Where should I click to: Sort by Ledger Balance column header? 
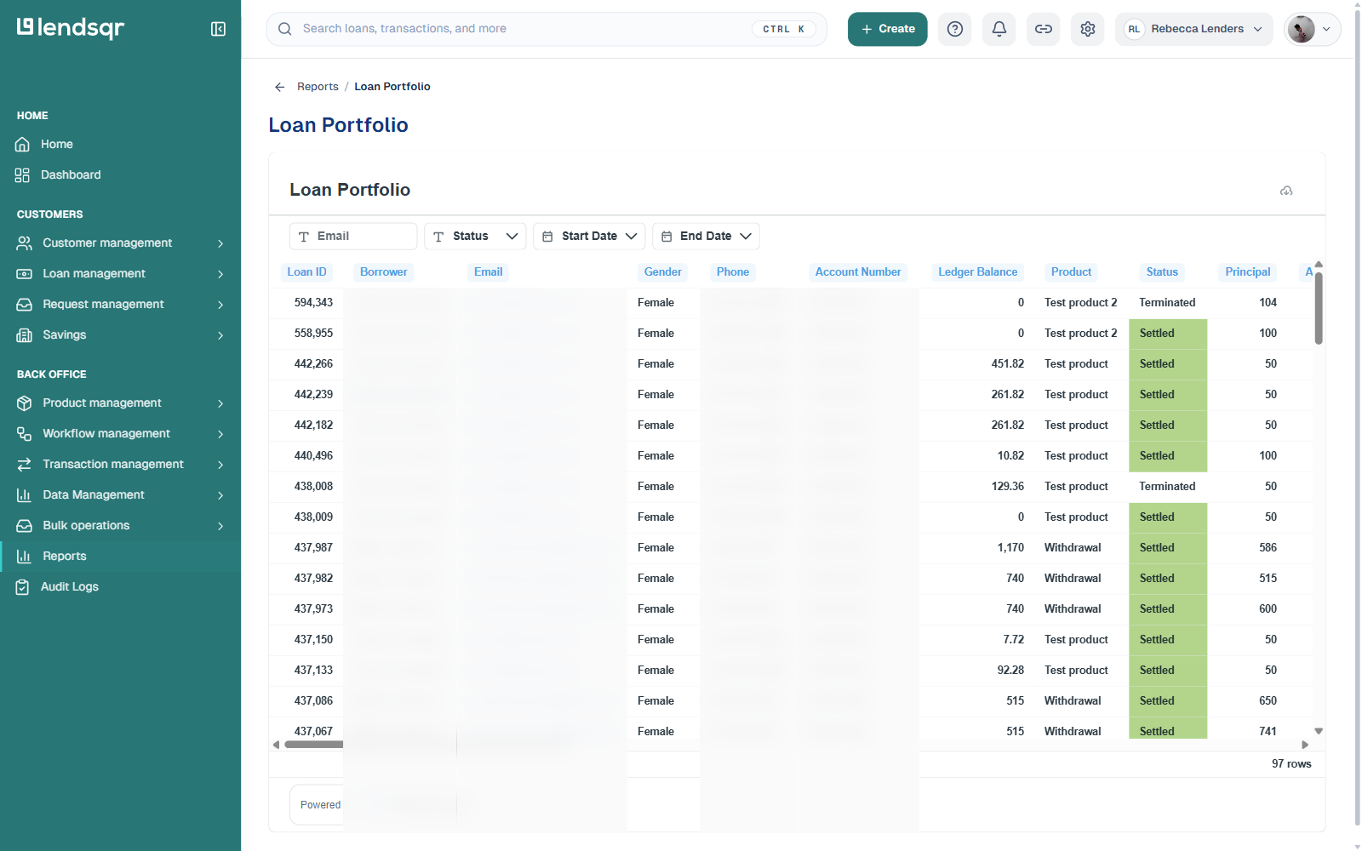tap(977, 272)
